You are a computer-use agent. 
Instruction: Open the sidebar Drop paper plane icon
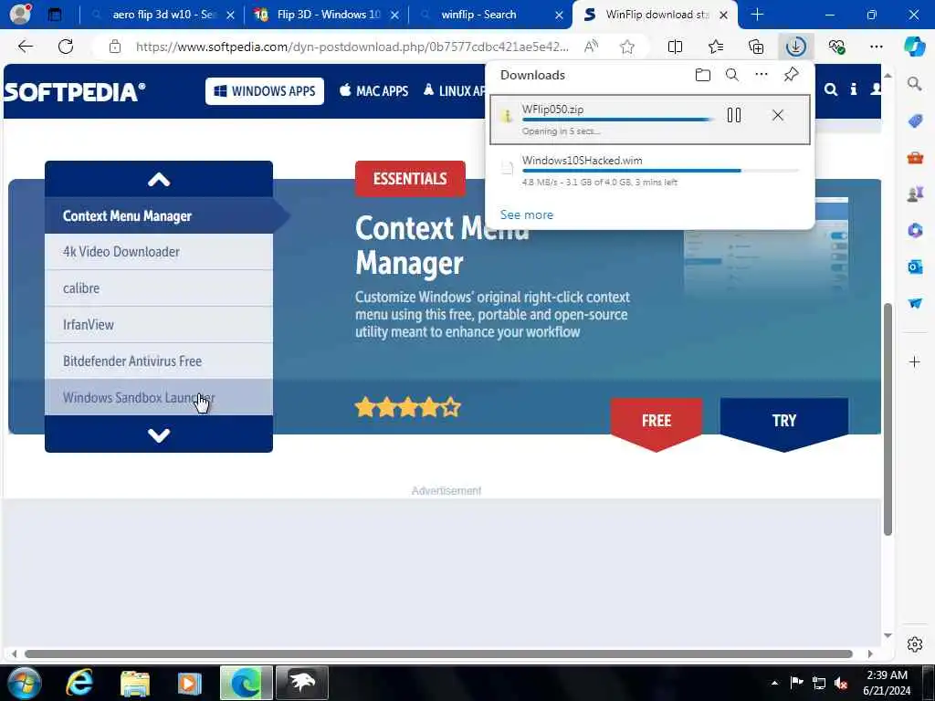915,303
